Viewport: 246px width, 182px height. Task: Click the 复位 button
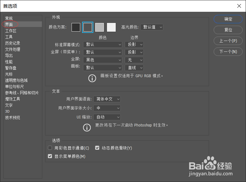[228, 30]
